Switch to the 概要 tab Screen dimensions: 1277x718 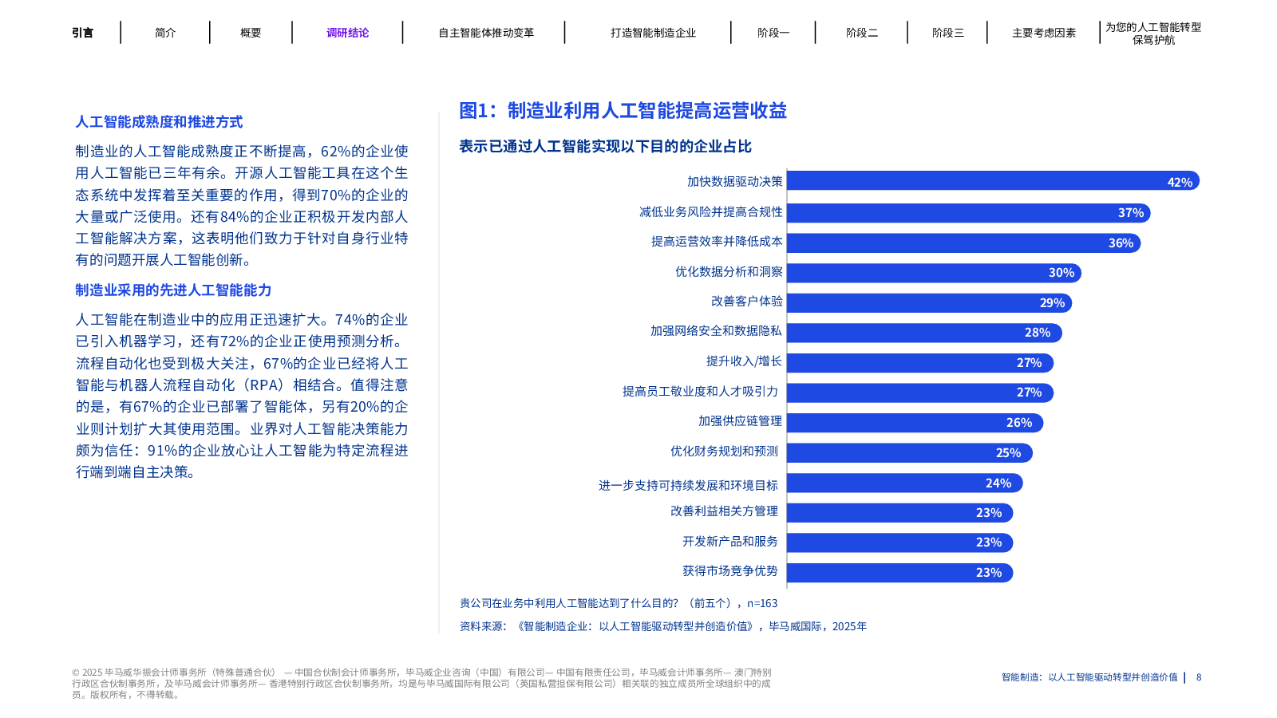point(251,33)
